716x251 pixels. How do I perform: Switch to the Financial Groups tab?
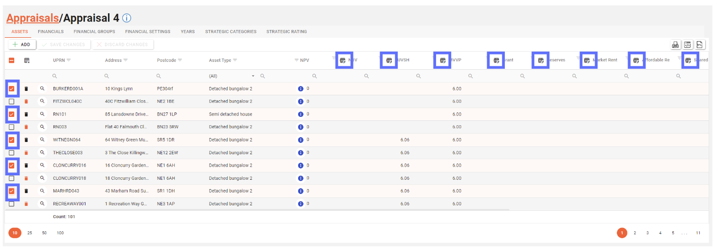[x=94, y=31]
